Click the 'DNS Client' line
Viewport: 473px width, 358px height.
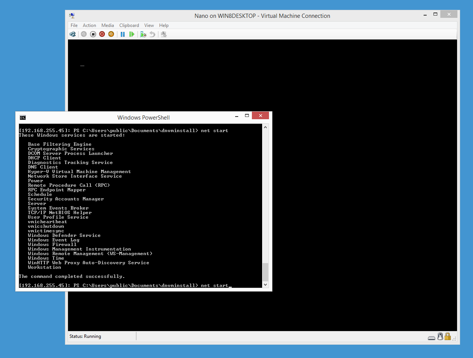(43, 167)
